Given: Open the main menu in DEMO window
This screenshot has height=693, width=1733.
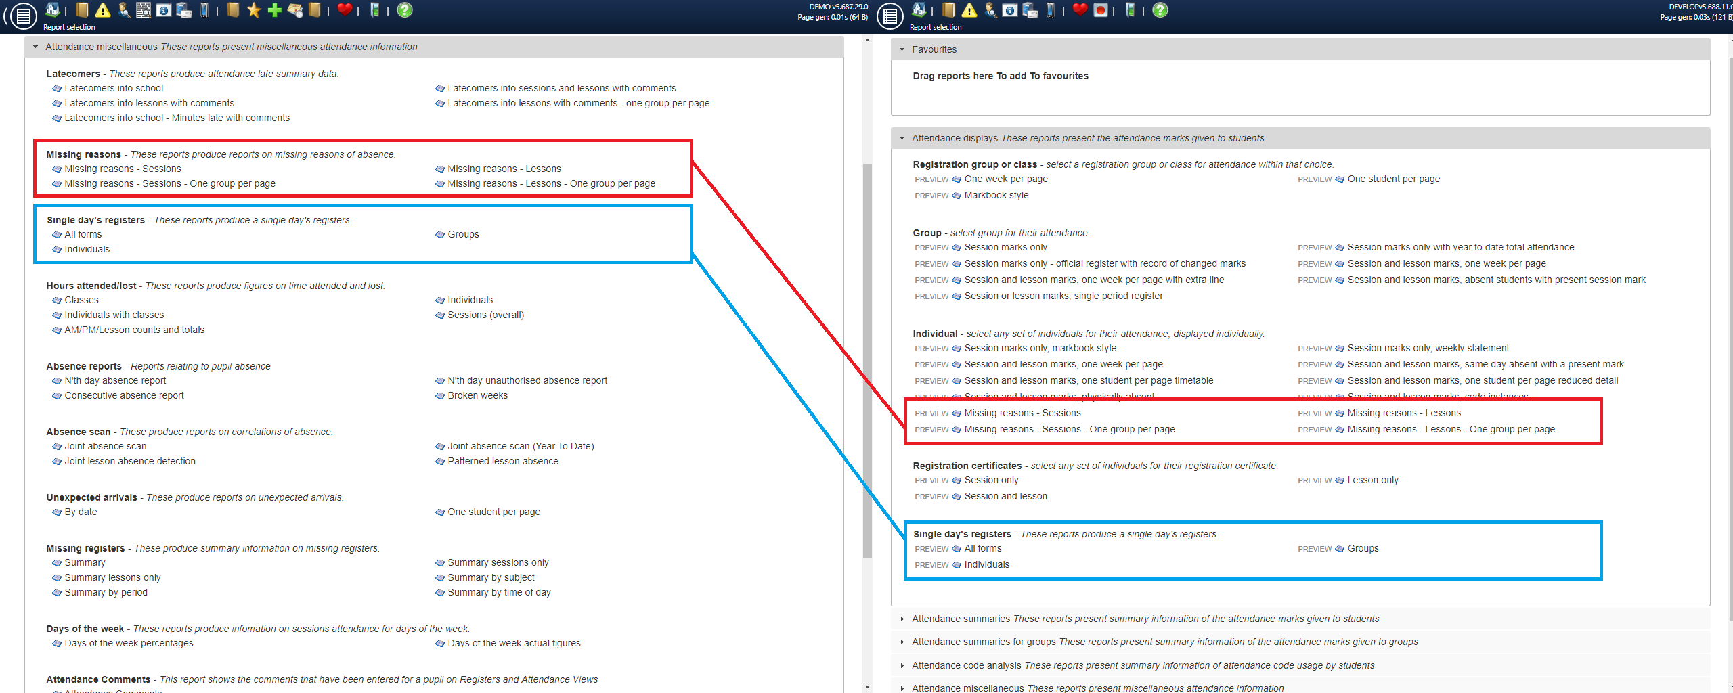Looking at the screenshot, I should click(24, 16).
